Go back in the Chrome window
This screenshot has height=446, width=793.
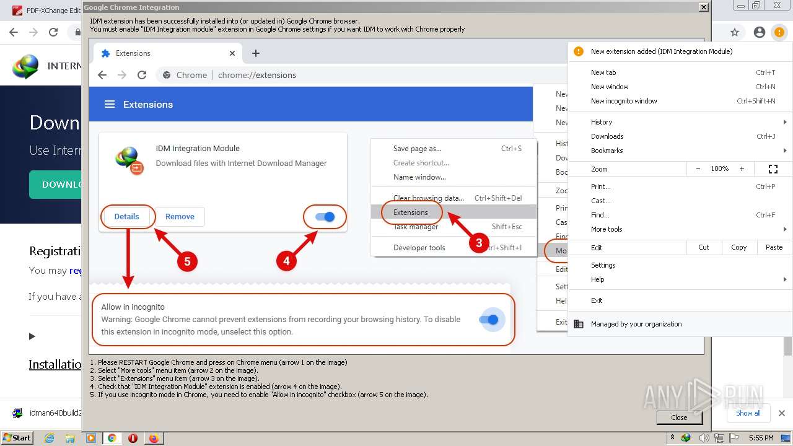(14, 32)
